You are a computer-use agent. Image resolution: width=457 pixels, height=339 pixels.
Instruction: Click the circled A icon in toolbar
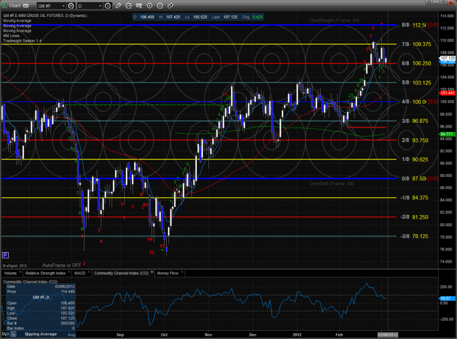(159, 6)
